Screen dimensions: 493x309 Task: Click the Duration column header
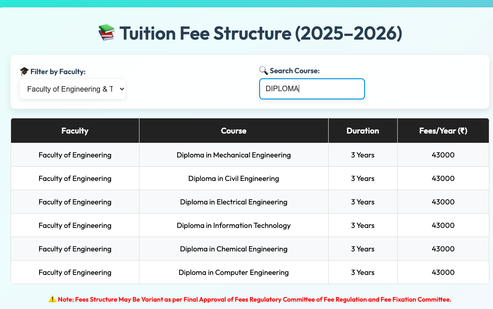point(363,131)
